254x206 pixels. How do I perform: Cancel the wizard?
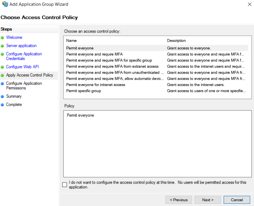coord(237,200)
